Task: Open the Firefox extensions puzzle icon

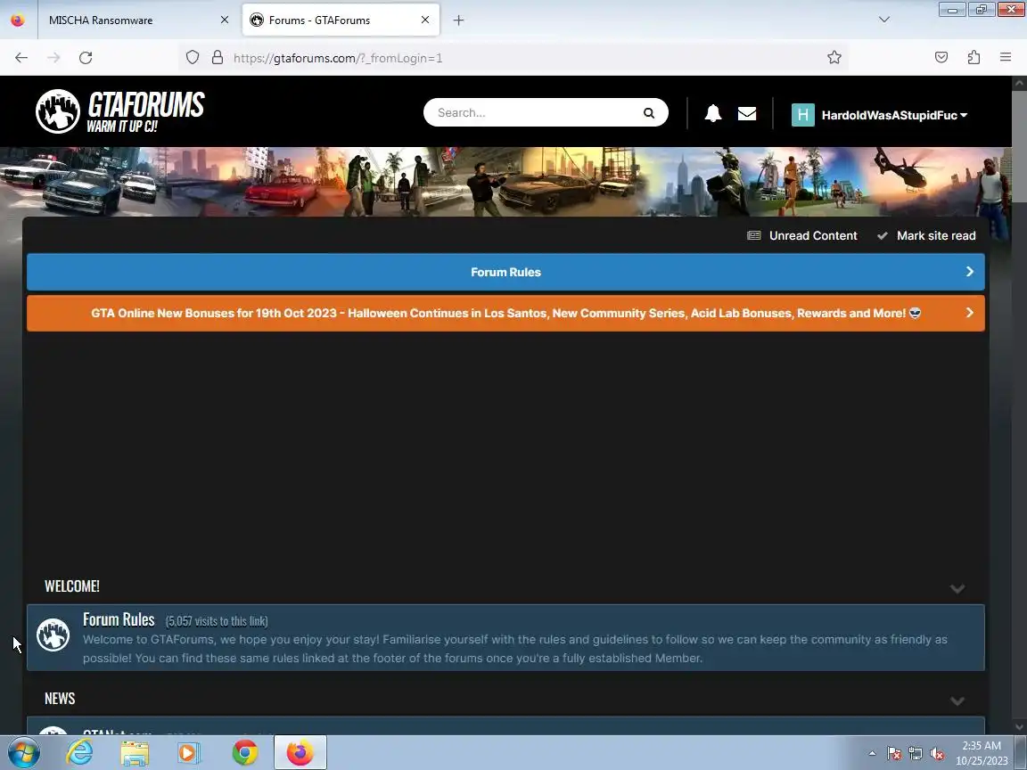Action: click(x=974, y=58)
